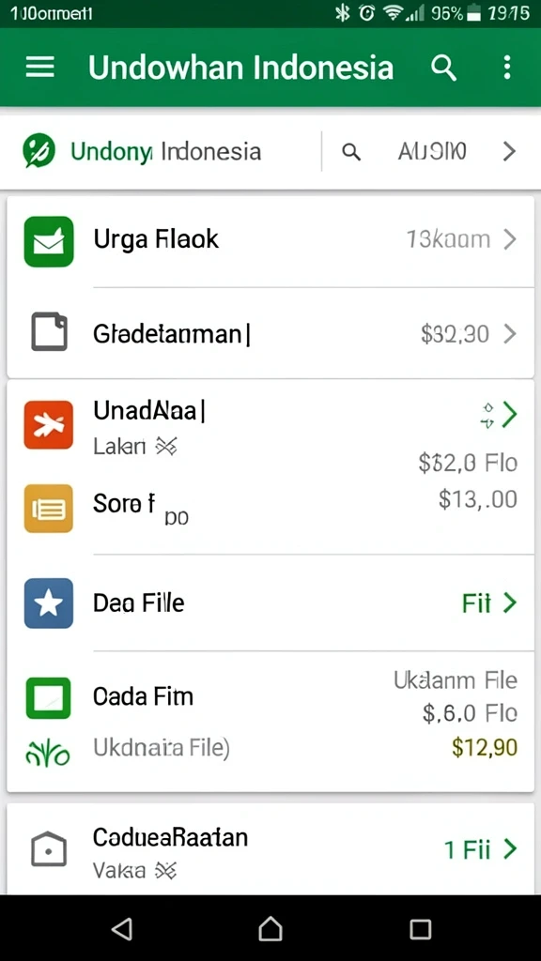
Task: Open the hamburger navigation menu
Action: coord(39,67)
